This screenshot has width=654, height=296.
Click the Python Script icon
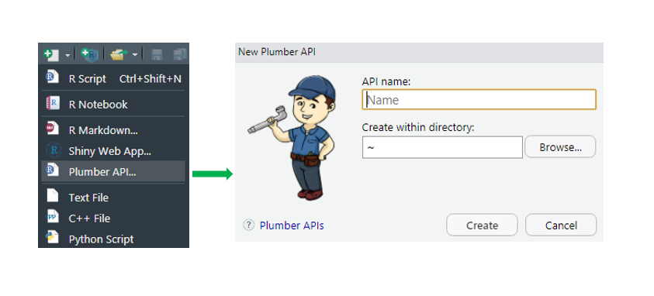pos(53,238)
